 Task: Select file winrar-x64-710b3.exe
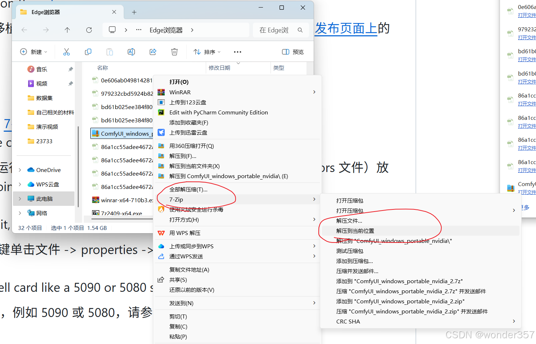pos(122,200)
